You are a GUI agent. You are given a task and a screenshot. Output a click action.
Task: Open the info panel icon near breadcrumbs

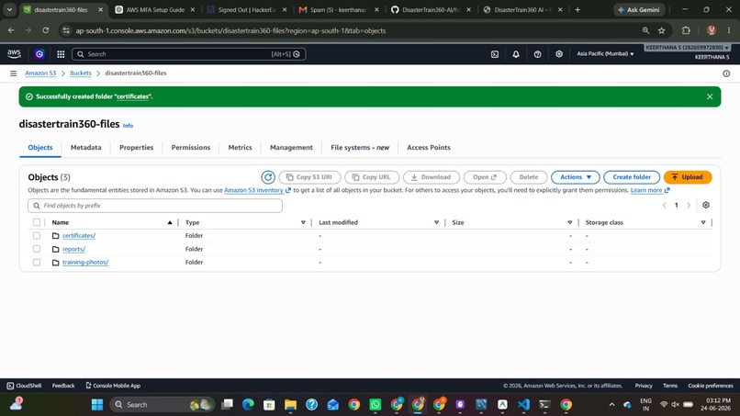tap(726, 73)
